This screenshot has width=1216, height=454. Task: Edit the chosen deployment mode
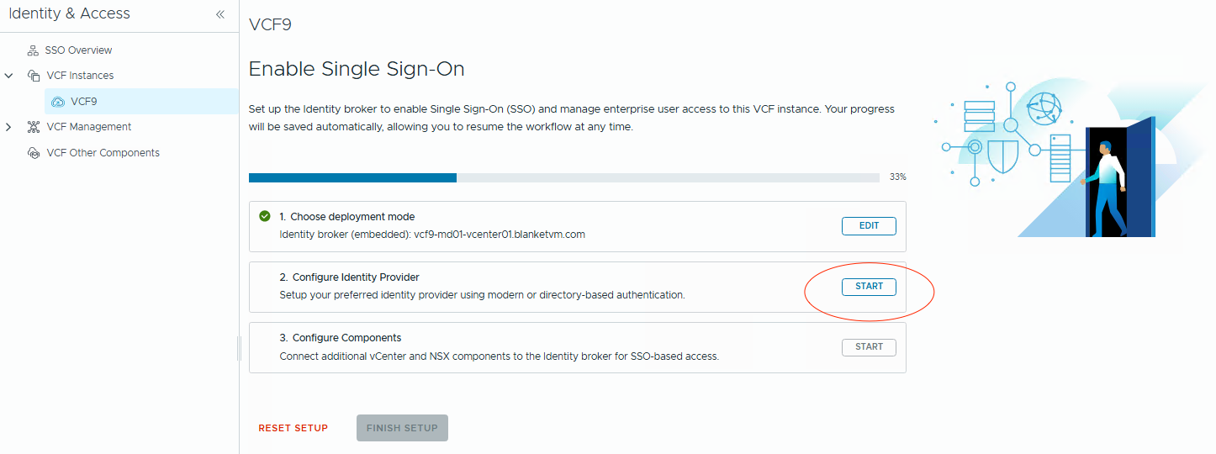point(869,226)
